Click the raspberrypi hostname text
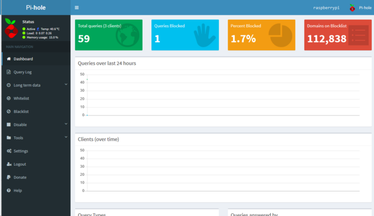The height and width of the screenshot is (216, 374). click(x=326, y=7)
